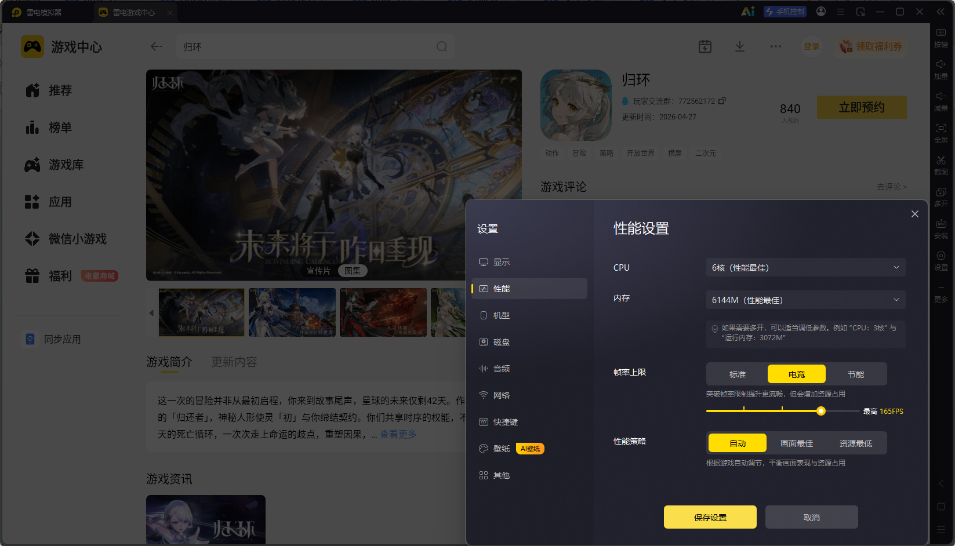The height and width of the screenshot is (546, 955).
Task: Click the three-dot more icon in game center header
Action: point(776,46)
